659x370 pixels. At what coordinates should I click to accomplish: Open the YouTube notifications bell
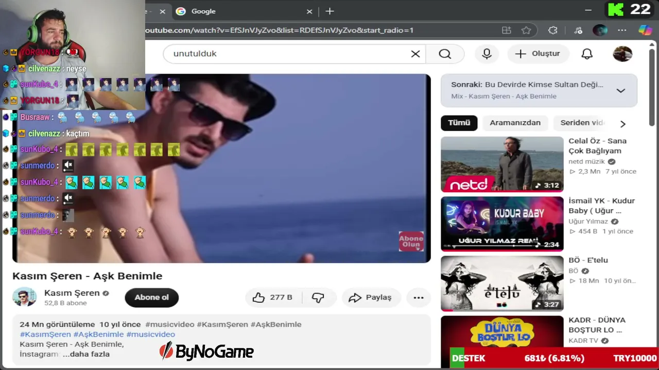click(587, 54)
